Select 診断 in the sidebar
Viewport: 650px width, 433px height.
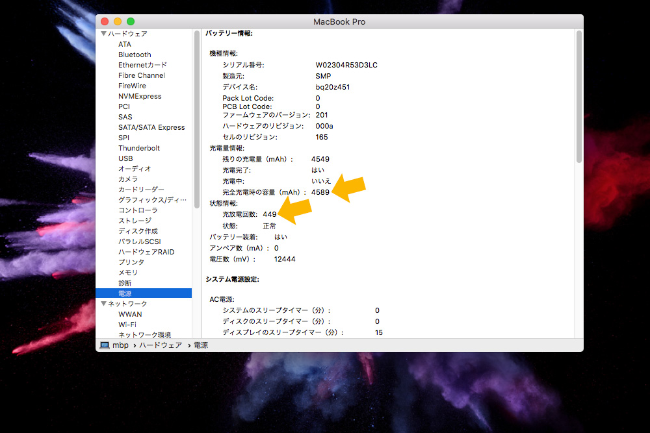pyautogui.click(x=125, y=283)
